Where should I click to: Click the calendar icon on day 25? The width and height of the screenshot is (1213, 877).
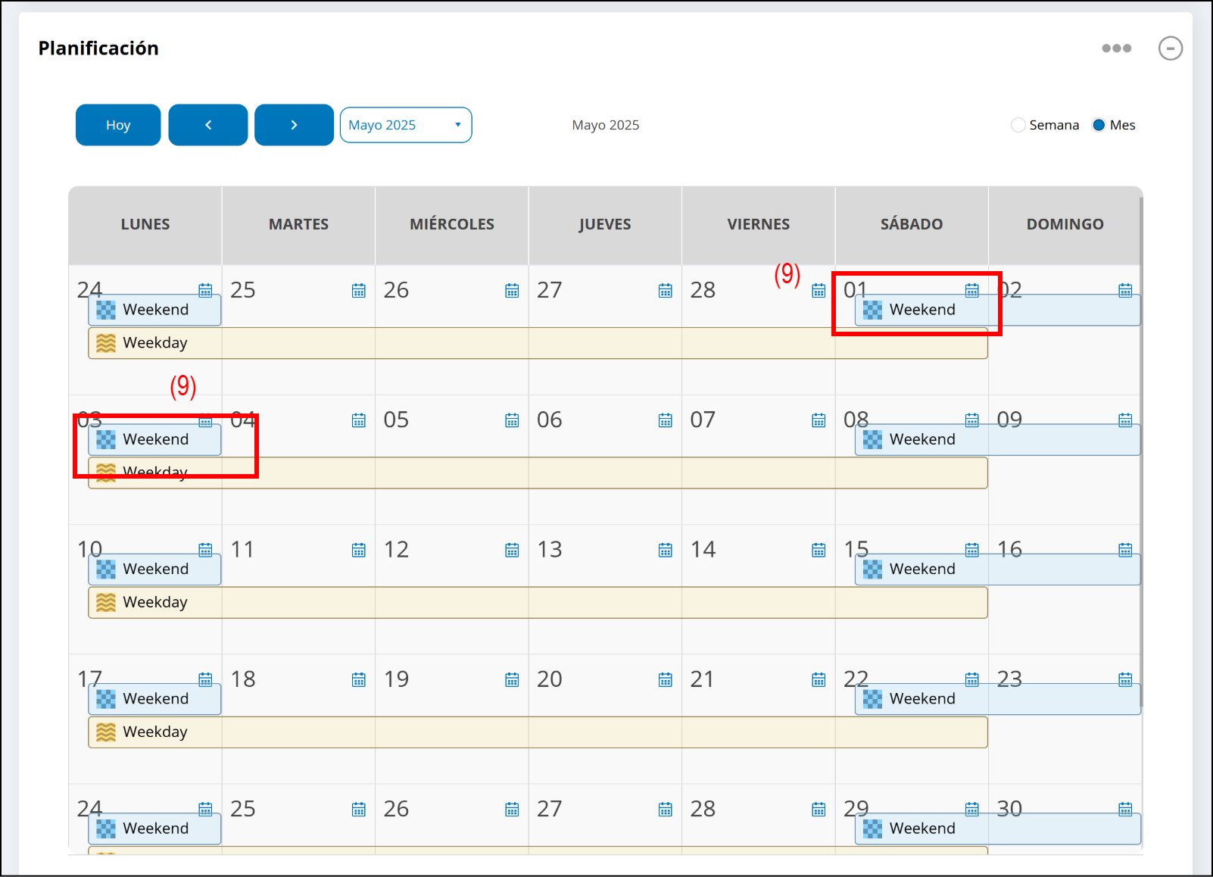pyautogui.click(x=358, y=291)
